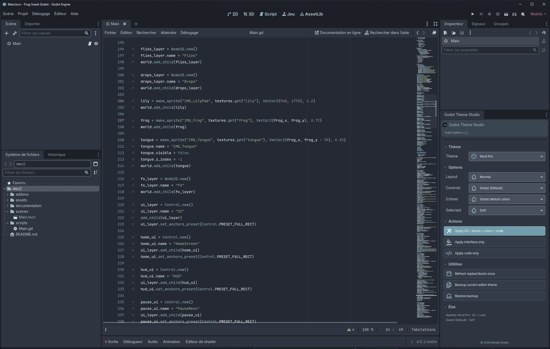Click Apply code only

coord(494,253)
